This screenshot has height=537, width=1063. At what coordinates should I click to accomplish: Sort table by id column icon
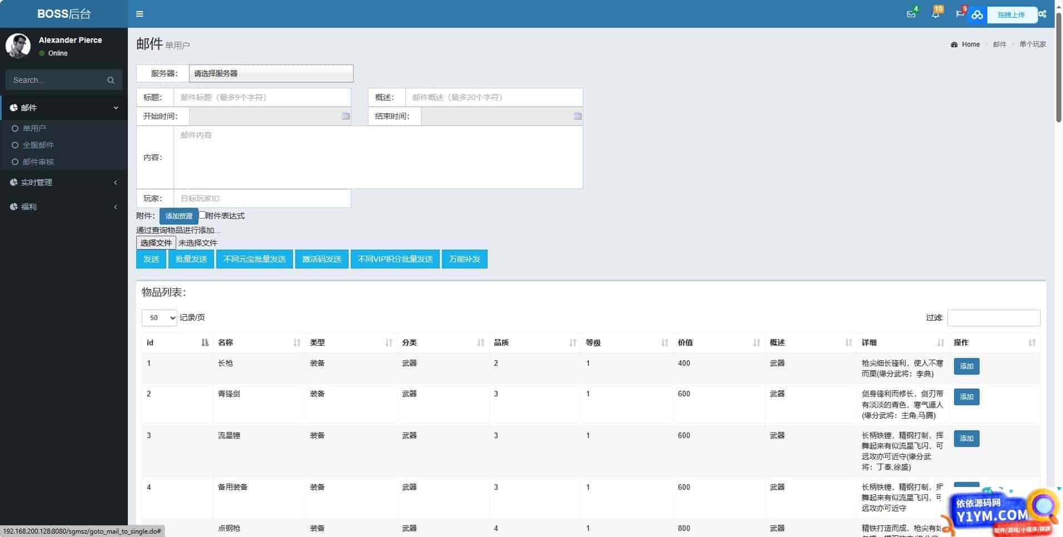click(205, 342)
